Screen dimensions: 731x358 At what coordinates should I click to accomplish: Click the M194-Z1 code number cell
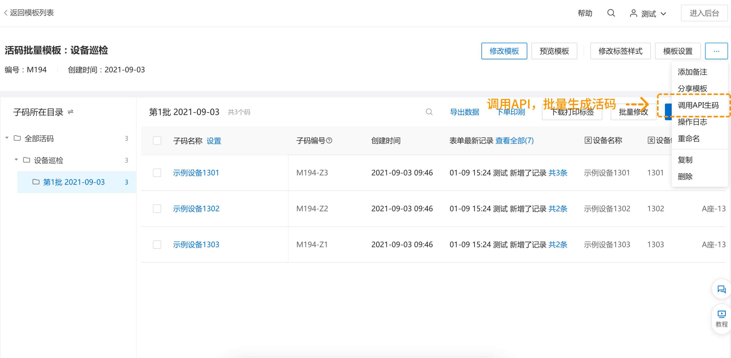312,245
